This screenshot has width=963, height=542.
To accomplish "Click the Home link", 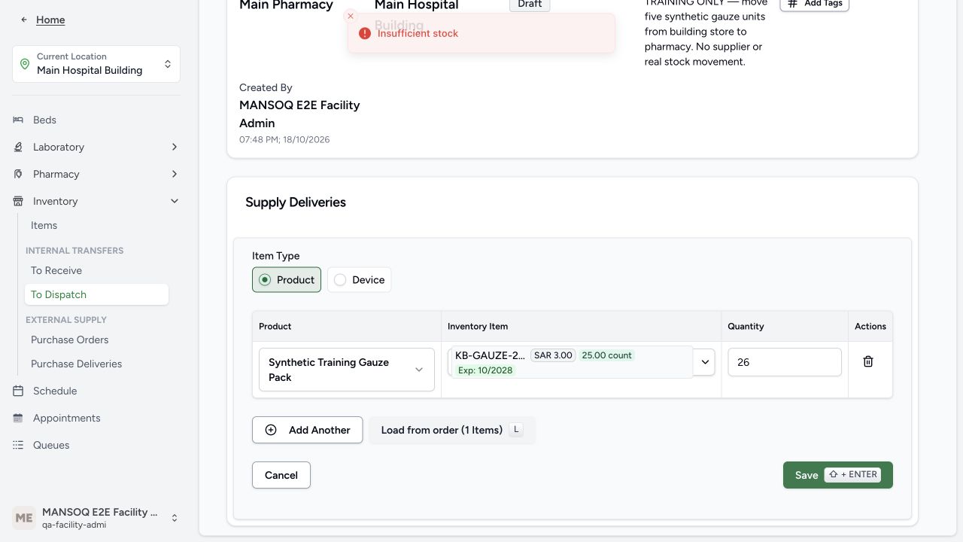I will point(50,20).
